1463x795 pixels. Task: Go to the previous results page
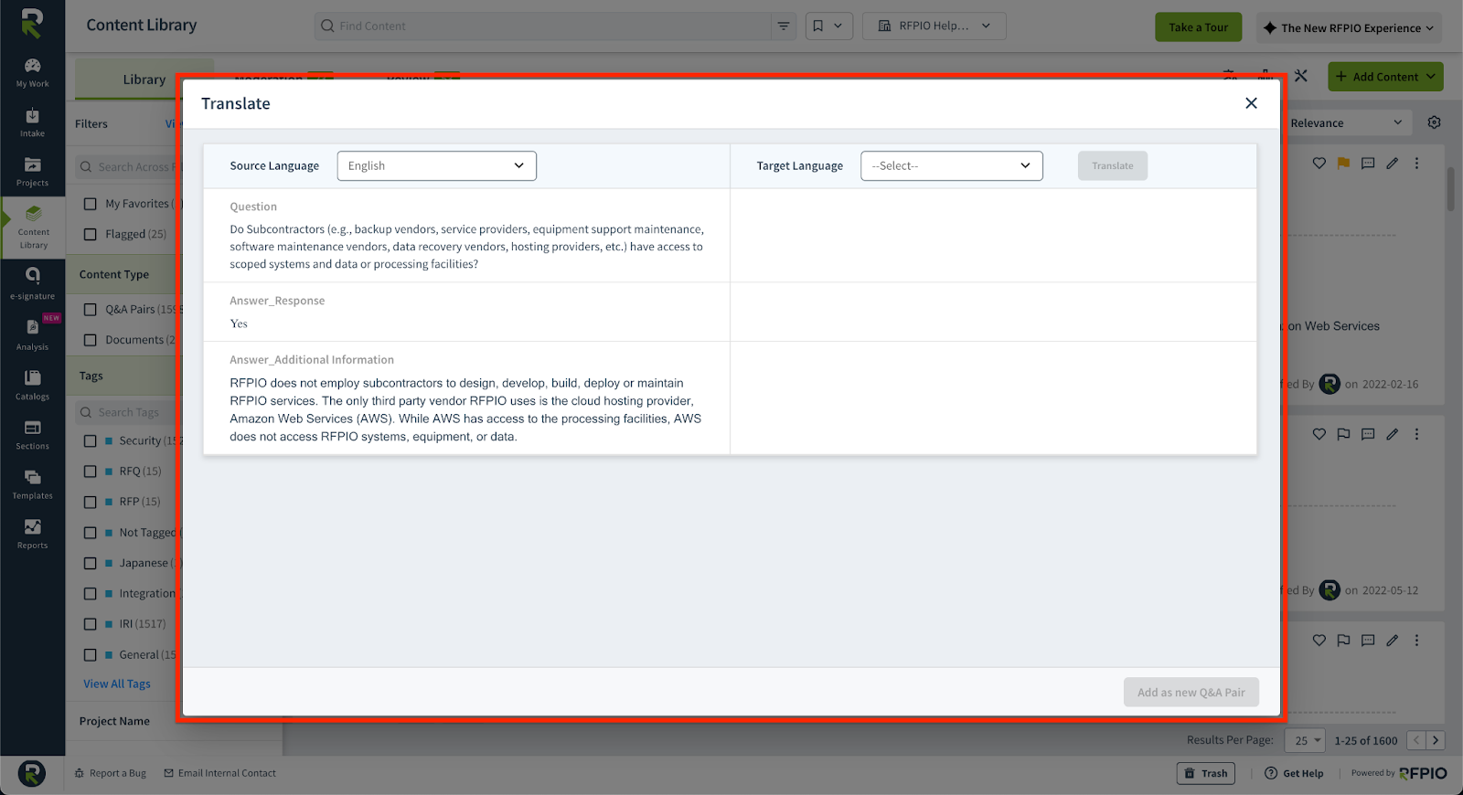coord(1416,740)
